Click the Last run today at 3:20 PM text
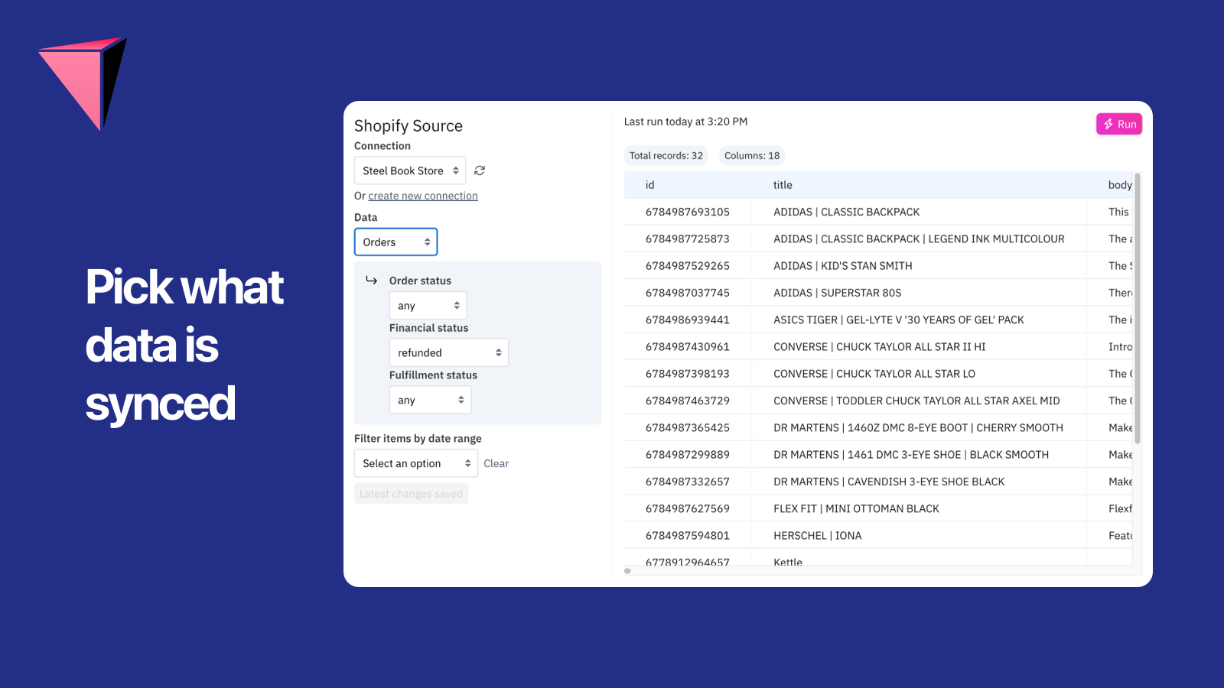 [x=685, y=122]
